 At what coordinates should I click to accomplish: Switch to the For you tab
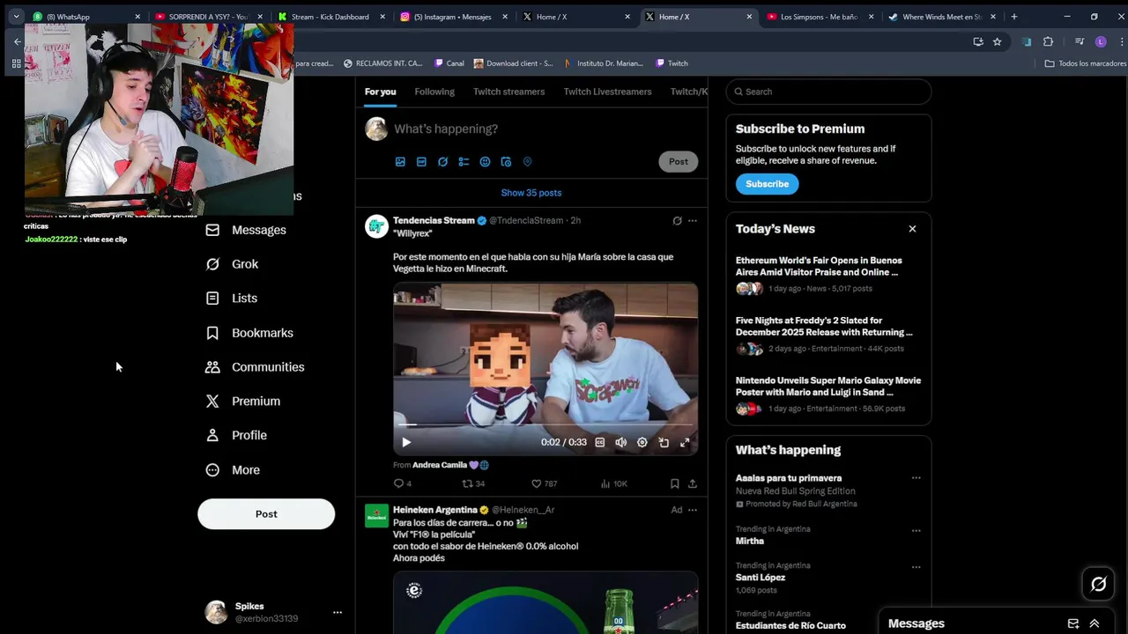click(x=381, y=92)
